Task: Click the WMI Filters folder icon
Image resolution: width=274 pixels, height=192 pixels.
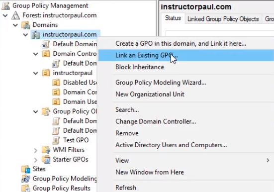Action: 46,150
